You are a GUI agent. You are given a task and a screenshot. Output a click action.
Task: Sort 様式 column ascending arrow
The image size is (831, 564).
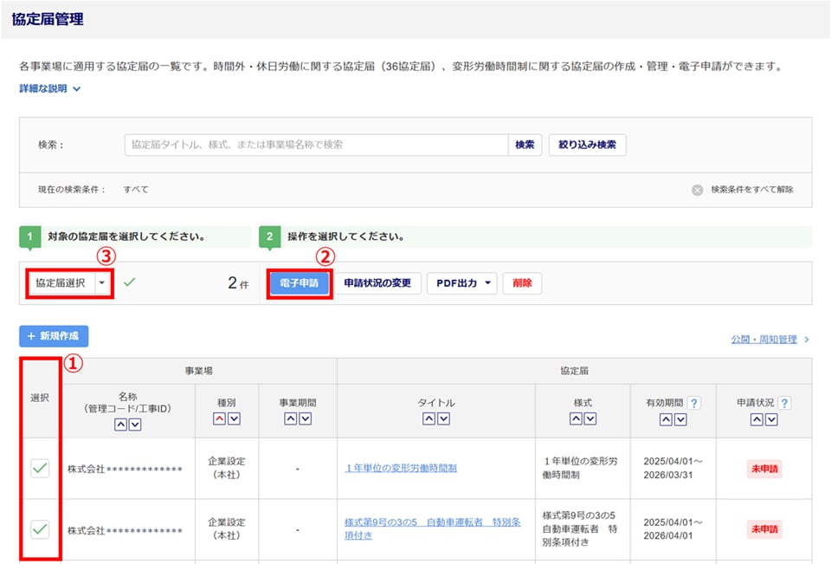click(x=577, y=418)
